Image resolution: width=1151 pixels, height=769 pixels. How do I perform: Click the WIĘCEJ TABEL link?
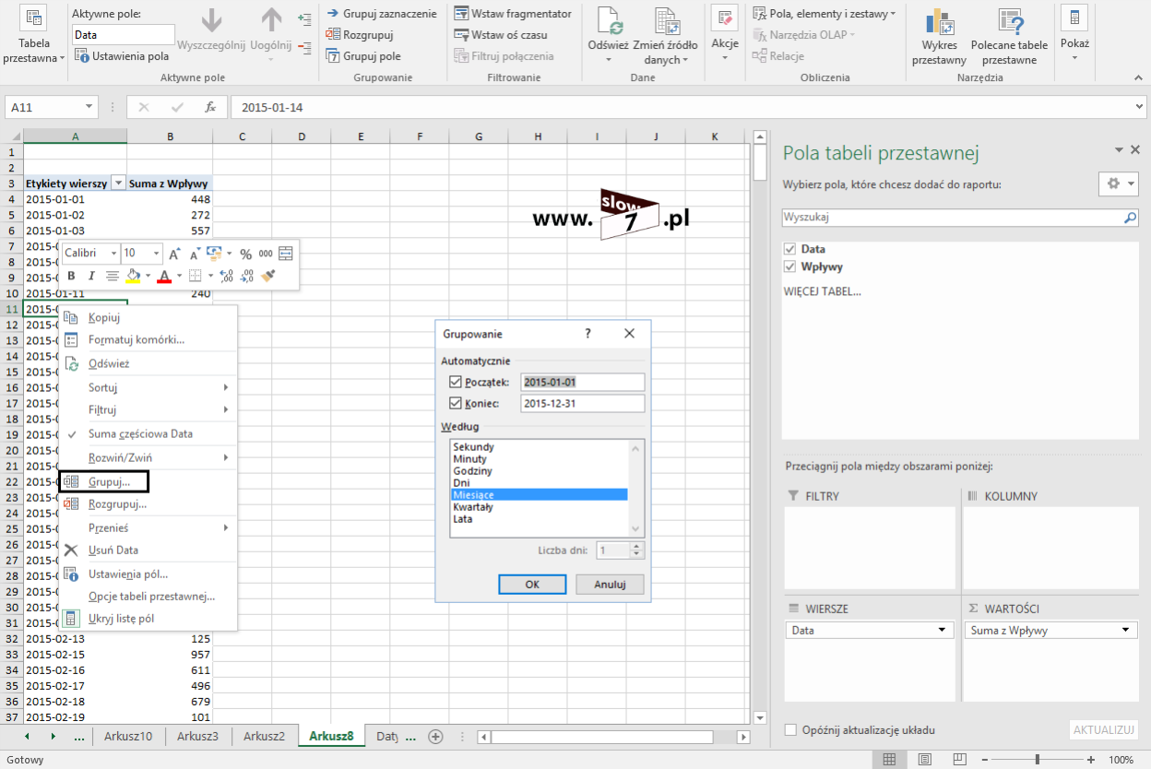pos(822,291)
